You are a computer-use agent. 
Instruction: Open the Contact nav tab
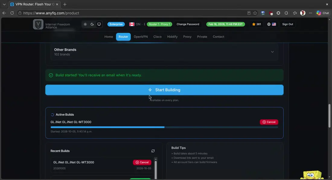(218, 37)
